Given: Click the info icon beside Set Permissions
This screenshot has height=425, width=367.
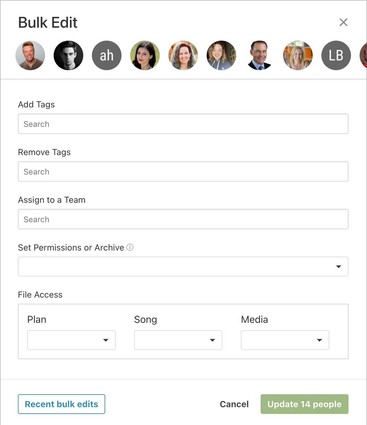Looking at the screenshot, I should click(x=130, y=247).
